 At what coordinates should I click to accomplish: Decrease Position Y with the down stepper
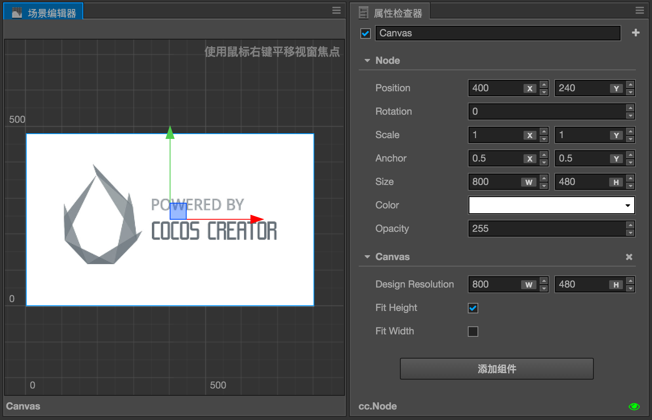click(631, 92)
